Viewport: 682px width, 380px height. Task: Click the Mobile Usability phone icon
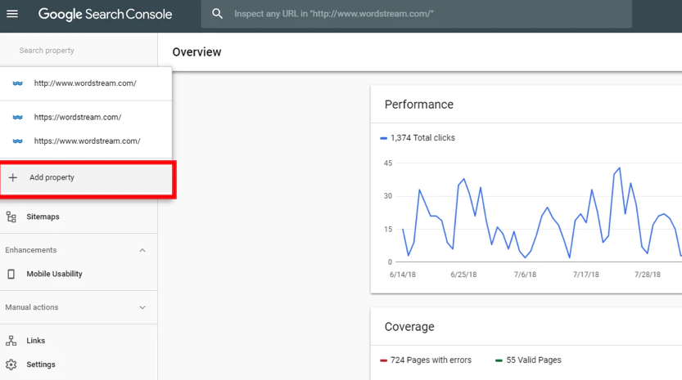point(11,274)
